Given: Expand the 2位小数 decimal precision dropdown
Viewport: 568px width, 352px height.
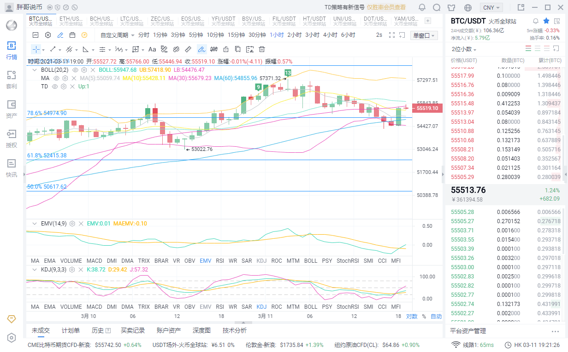Looking at the screenshot, I should tap(464, 49).
